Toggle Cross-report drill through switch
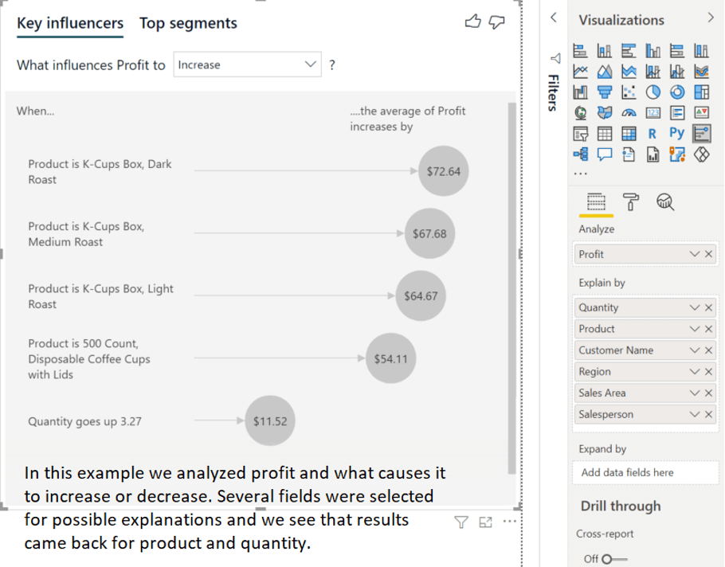This screenshot has width=725, height=567. click(613, 559)
